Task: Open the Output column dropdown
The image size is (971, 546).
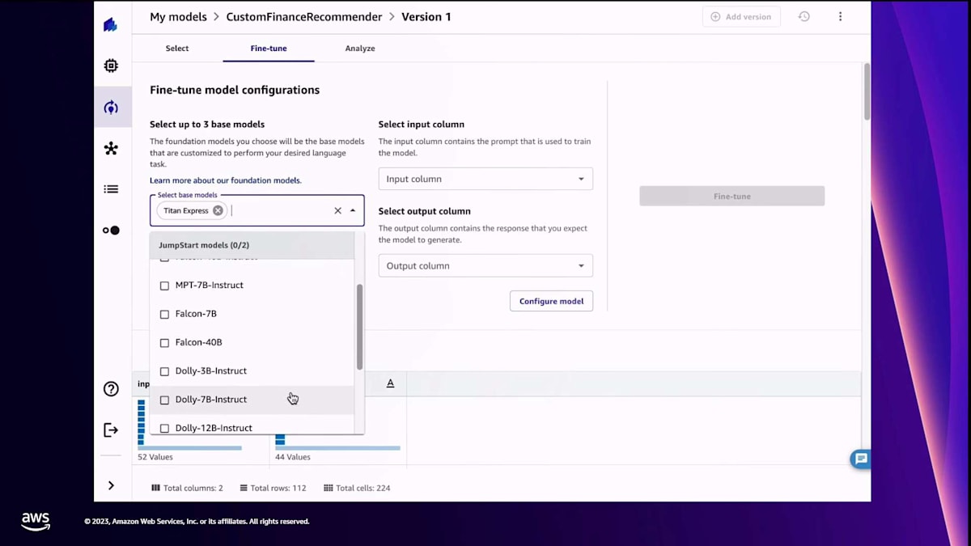Action: 485,265
